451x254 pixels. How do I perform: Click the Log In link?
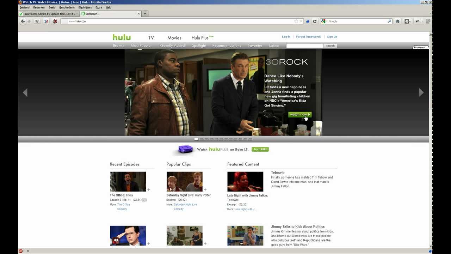(x=286, y=37)
